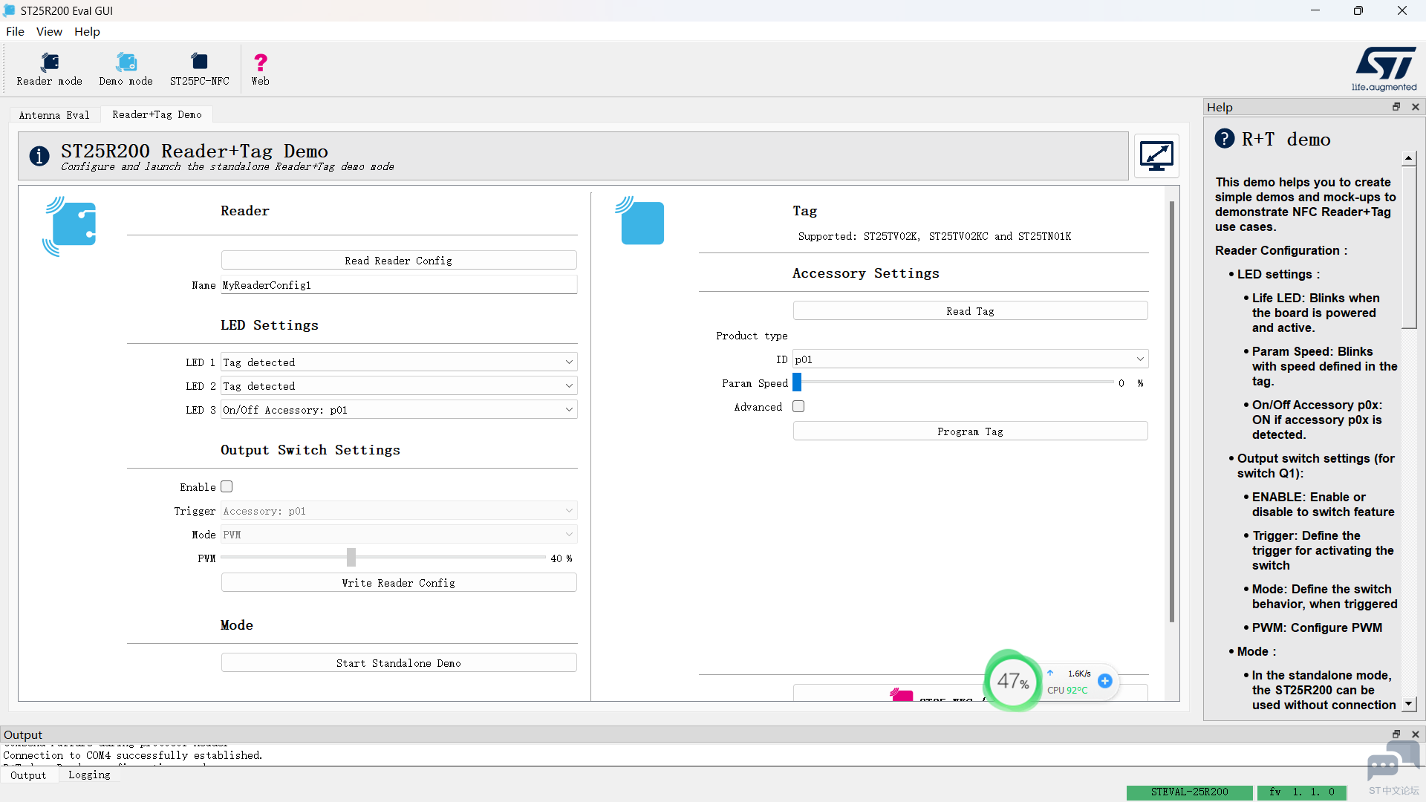1426x802 pixels.
Task: Open the Web help icon
Action: click(x=260, y=69)
